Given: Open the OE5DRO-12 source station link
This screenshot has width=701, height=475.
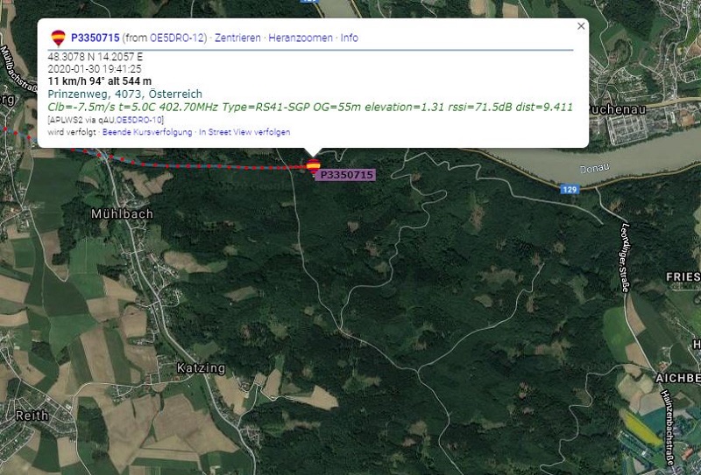Looking at the screenshot, I should 177,38.
